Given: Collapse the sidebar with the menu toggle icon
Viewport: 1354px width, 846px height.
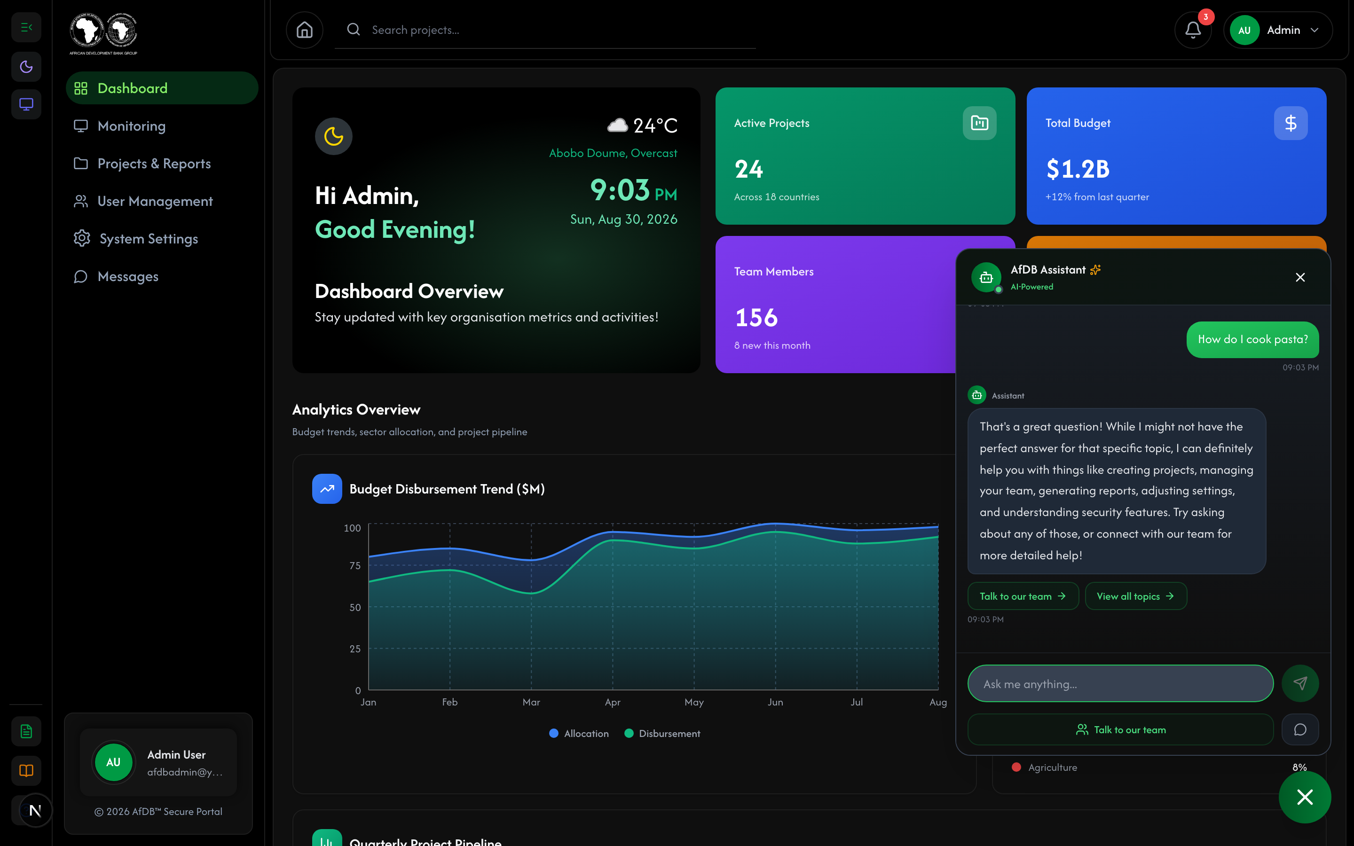Looking at the screenshot, I should [26, 27].
